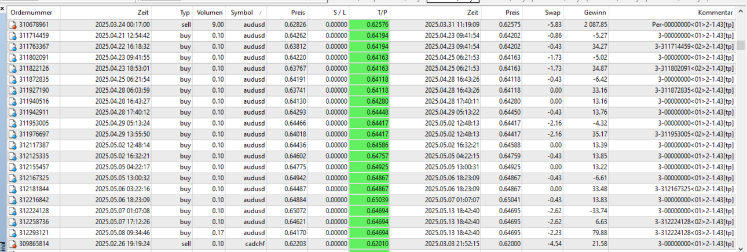Click the order icon for 311927190
The height and width of the screenshot is (252, 747).
[12, 90]
